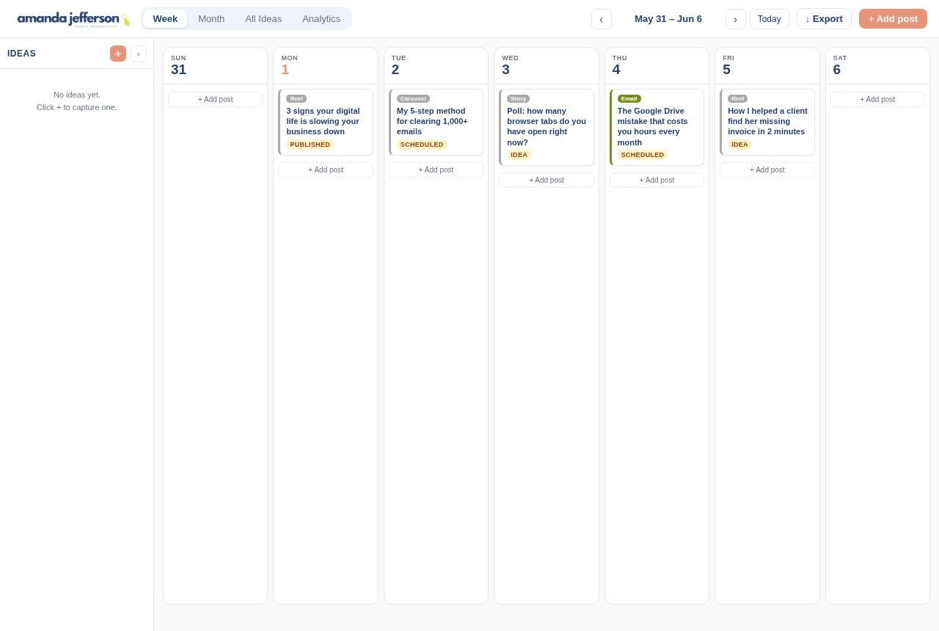This screenshot has width=939, height=631.
Task: Open 'How I helped a client' post
Action: 767,122
